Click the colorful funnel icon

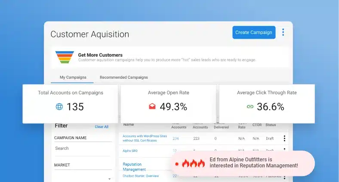coord(65,57)
